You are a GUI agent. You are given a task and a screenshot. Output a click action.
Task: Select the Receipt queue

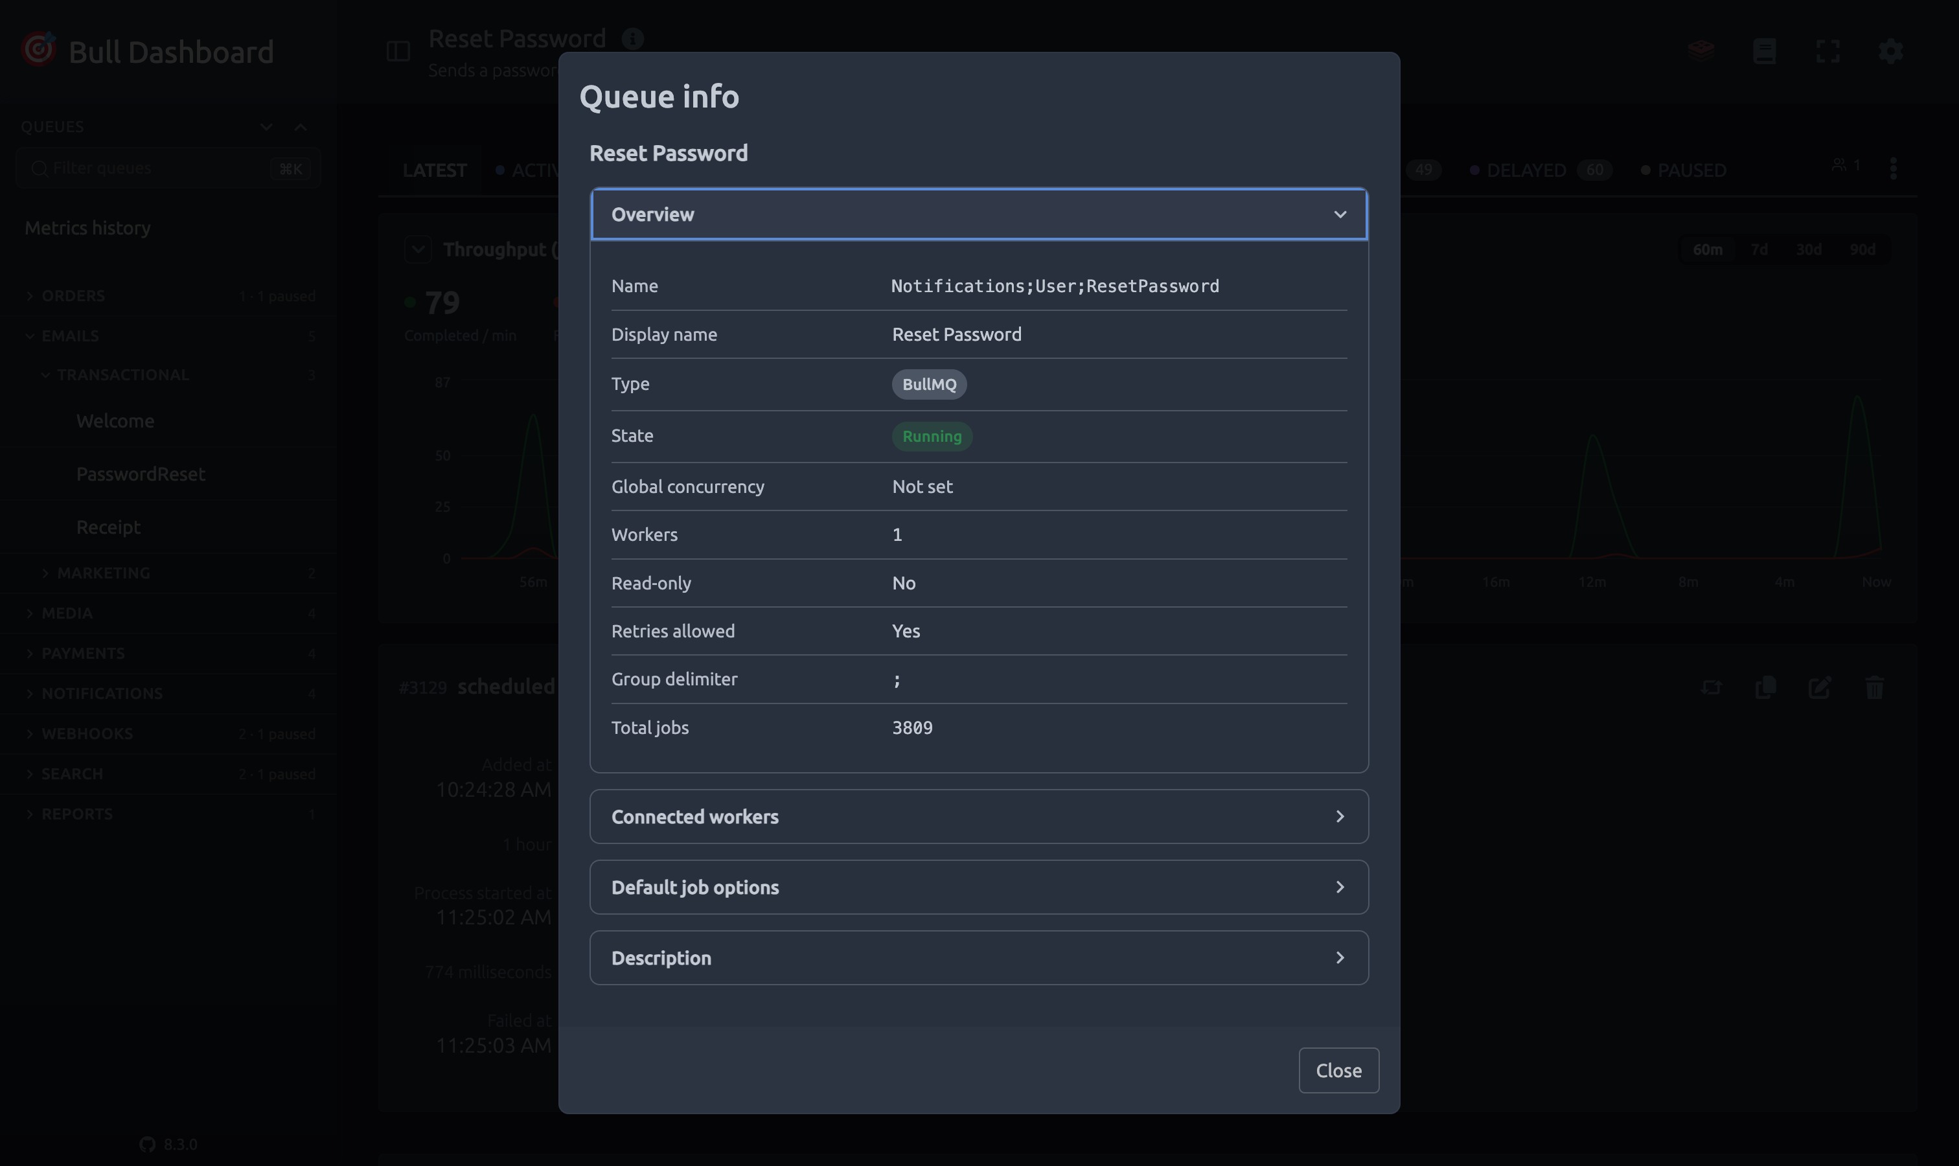tap(168, 527)
